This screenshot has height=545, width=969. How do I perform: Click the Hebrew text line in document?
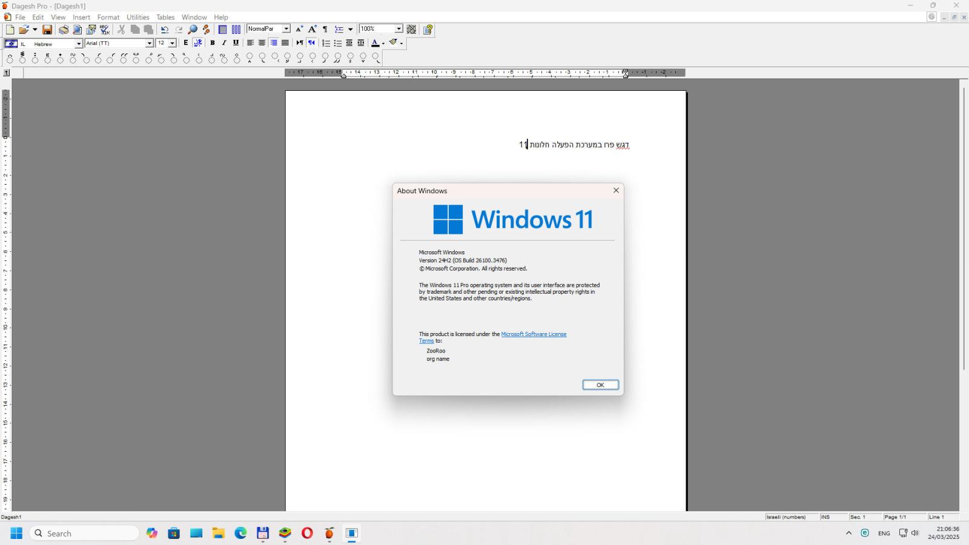click(x=574, y=145)
